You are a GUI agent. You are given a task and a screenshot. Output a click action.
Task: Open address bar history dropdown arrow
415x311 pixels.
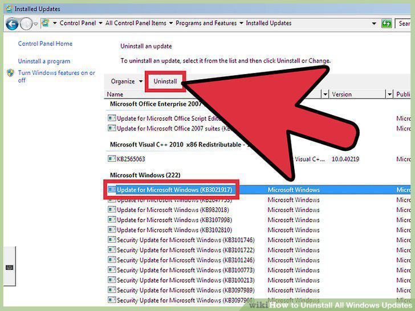(x=374, y=23)
